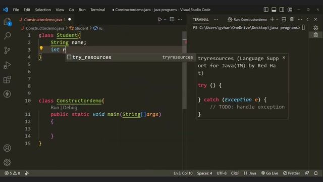Change indentation via Spaces: 4
Image resolution: width=323 pixels, height=182 pixels.
204,173
